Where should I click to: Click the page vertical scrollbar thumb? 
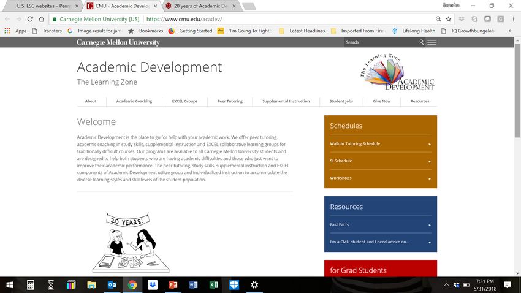pos(517,90)
